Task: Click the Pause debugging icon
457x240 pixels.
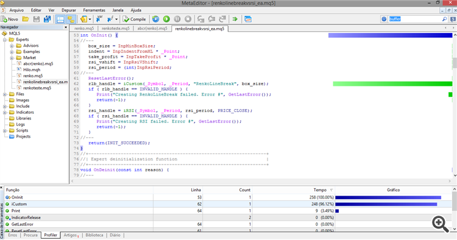Action: coord(177,19)
